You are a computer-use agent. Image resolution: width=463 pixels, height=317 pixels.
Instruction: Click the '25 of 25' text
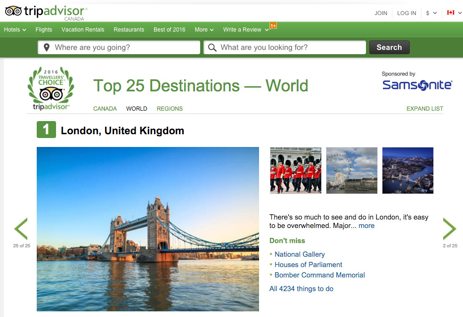pyautogui.click(x=22, y=245)
